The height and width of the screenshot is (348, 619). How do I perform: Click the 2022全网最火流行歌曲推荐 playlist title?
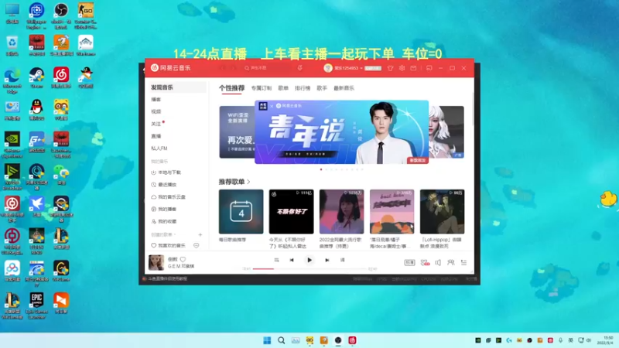click(340, 243)
